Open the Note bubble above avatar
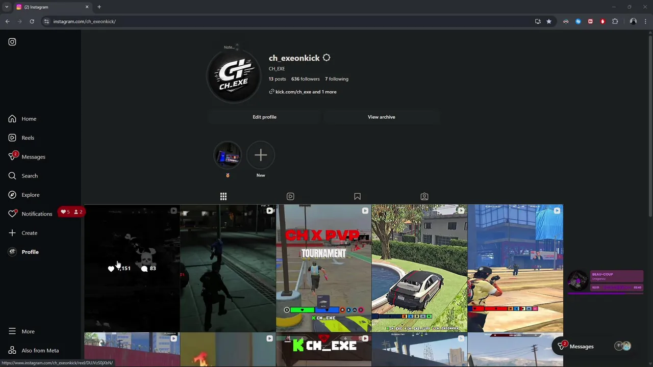Image resolution: width=653 pixels, height=367 pixels. coord(231,47)
